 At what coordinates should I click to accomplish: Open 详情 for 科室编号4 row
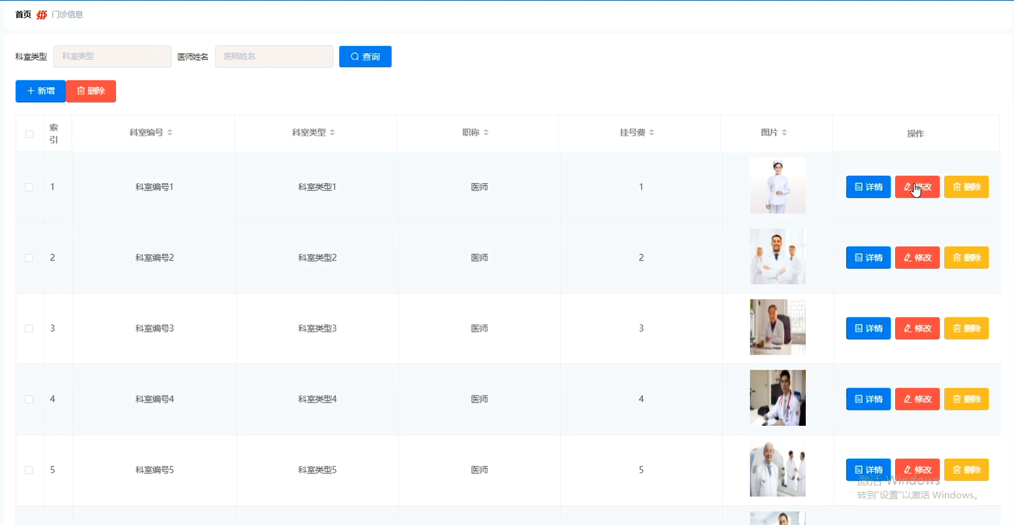tap(868, 399)
